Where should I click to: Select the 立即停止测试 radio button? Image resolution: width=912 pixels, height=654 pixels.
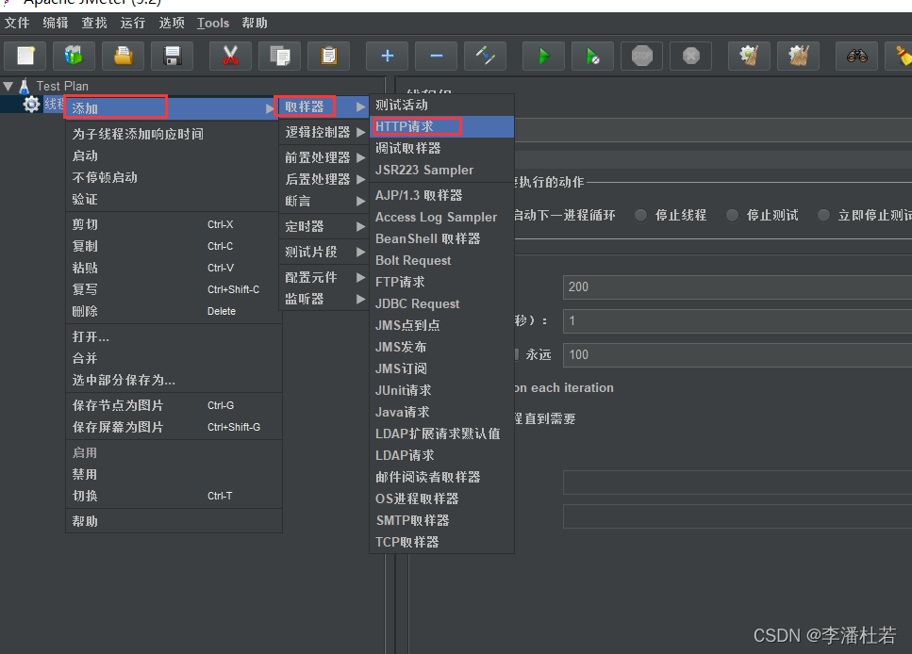click(x=823, y=216)
